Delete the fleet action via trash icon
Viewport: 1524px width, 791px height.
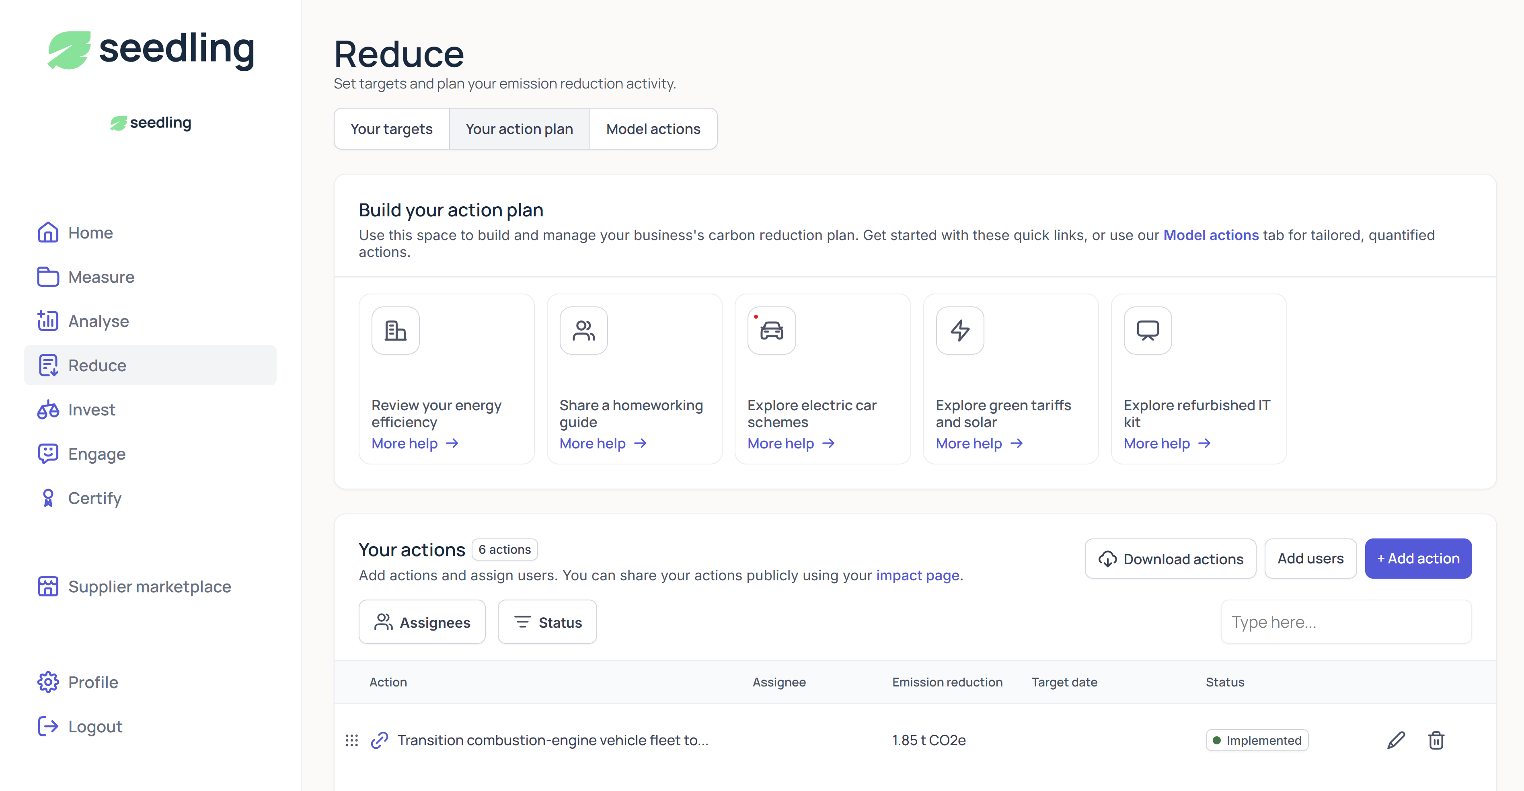pos(1436,740)
